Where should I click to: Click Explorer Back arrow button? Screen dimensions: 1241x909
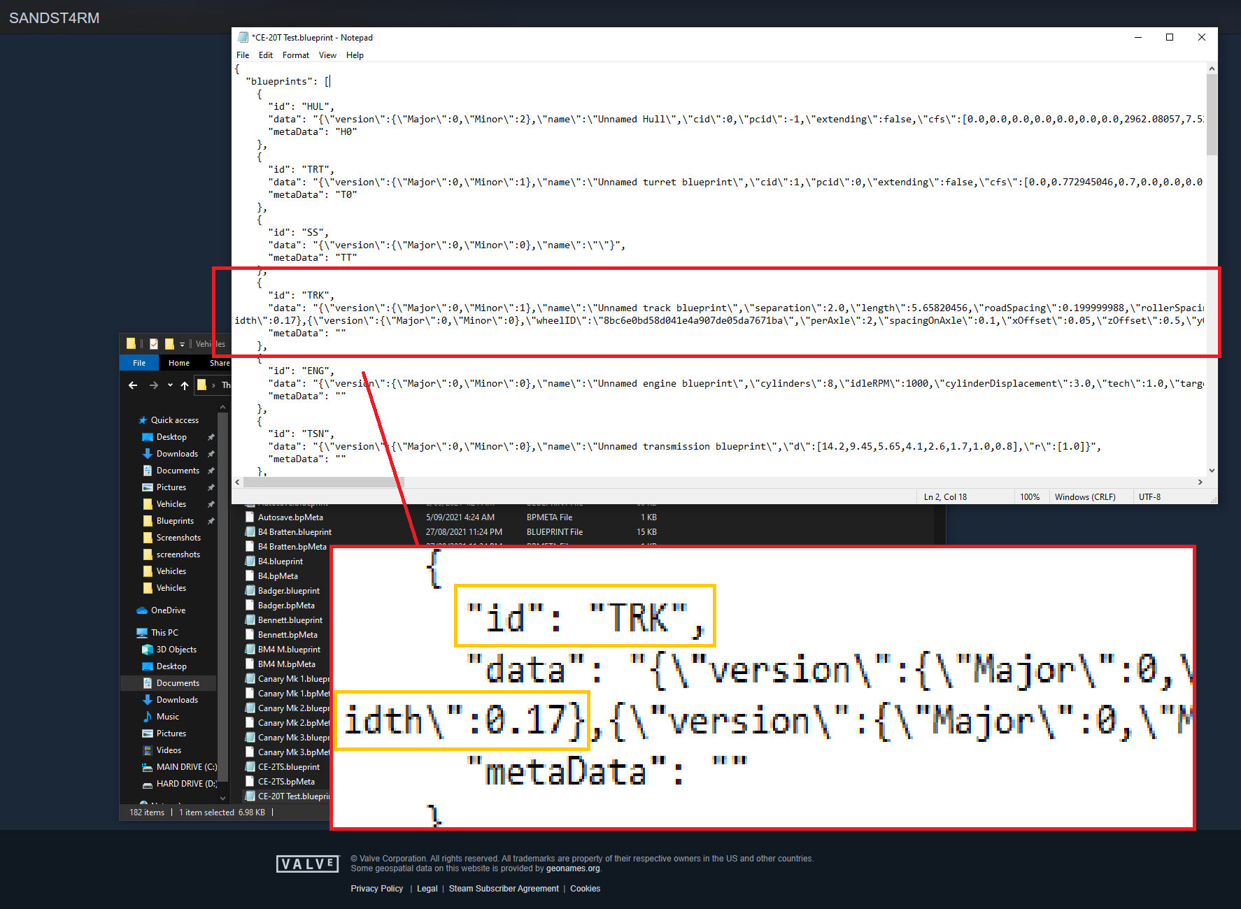tap(133, 385)
